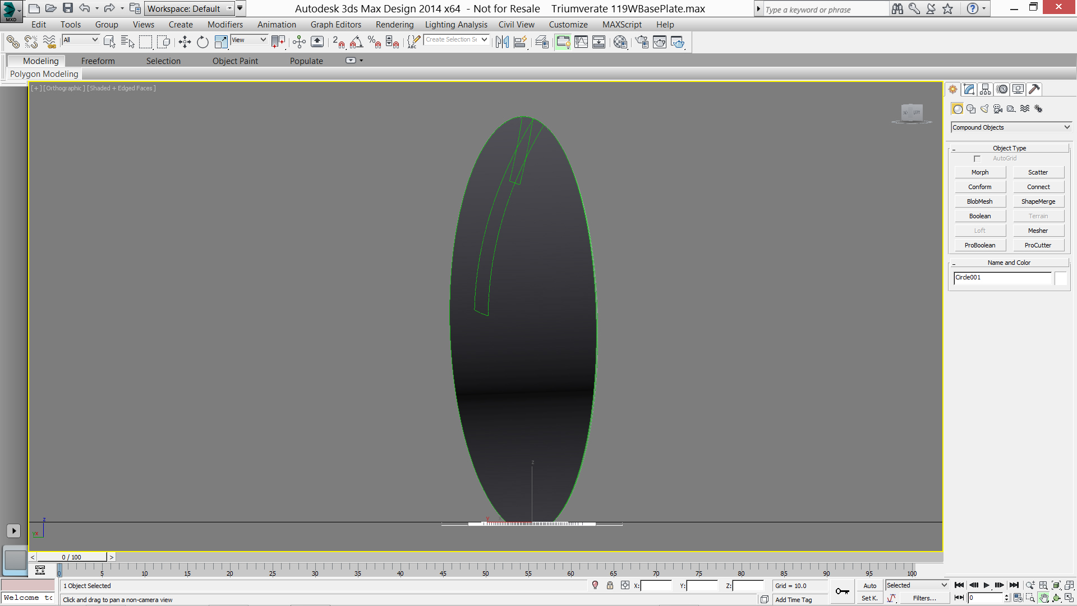Click the ProCutter button
Viewport: 1077px width, 606px height.
click(x=1038, y=245)
